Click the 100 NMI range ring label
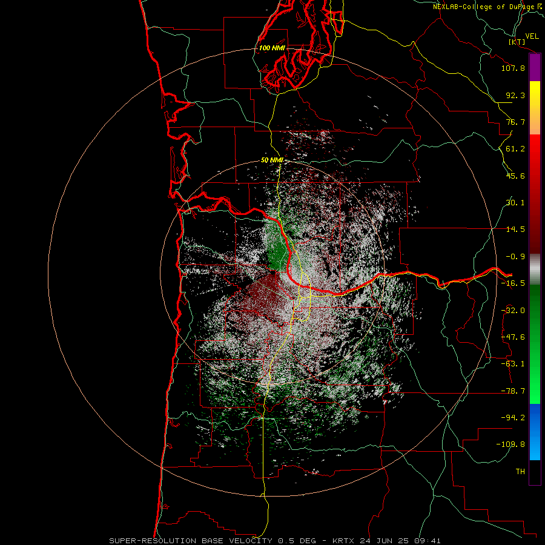 click(x=272, y=48)
